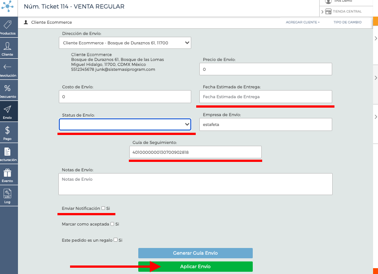Click the store icon beside TIENDA CENTRAL

pos(328,11)
